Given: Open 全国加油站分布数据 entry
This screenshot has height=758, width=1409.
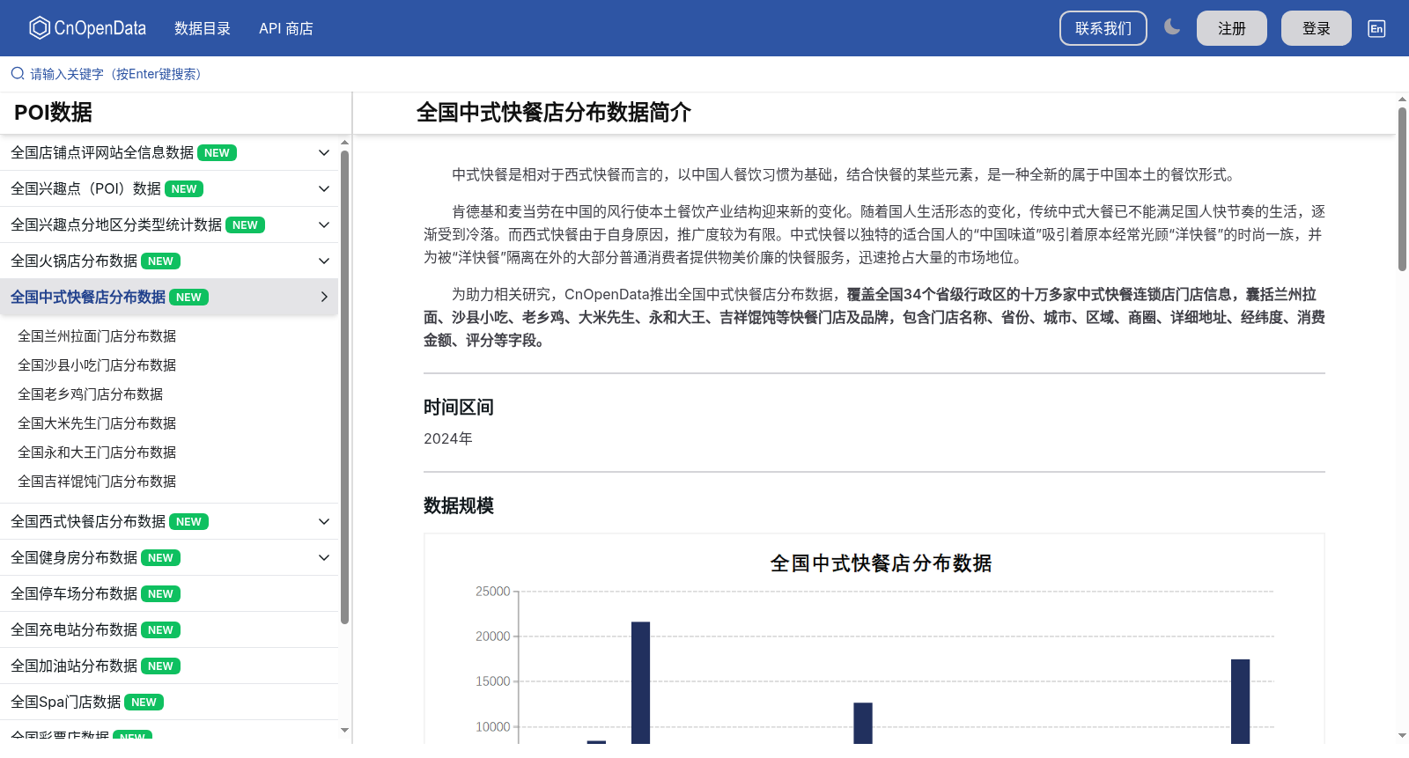Looking at the screenshot, I should pos(74,666).
